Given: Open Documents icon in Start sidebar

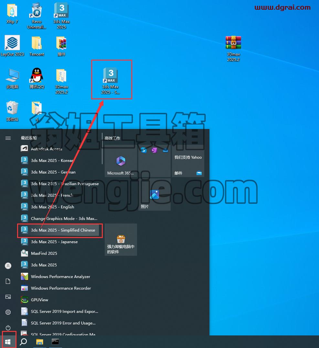Looking at the screenshot, I should [8, 281].
